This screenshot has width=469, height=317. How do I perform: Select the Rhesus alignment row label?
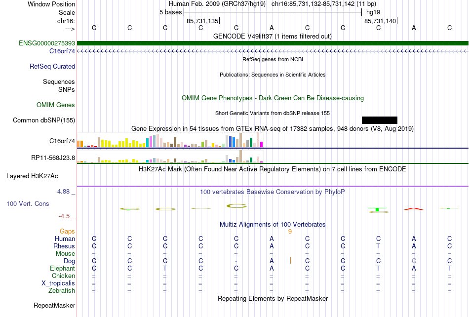64,246
